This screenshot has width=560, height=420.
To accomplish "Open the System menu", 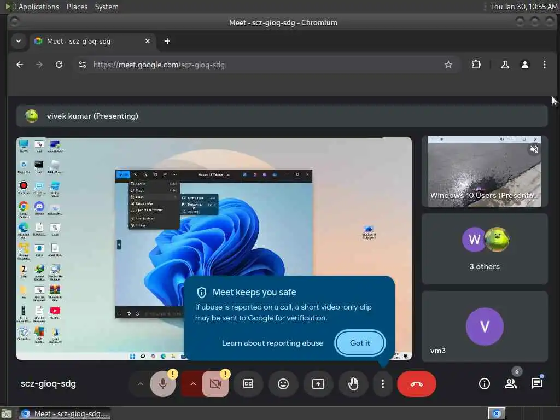I will coord(107,7).
